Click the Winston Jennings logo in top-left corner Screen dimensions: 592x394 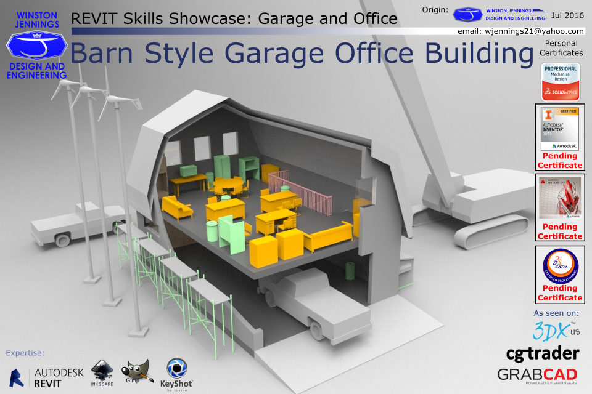[36, 45]
